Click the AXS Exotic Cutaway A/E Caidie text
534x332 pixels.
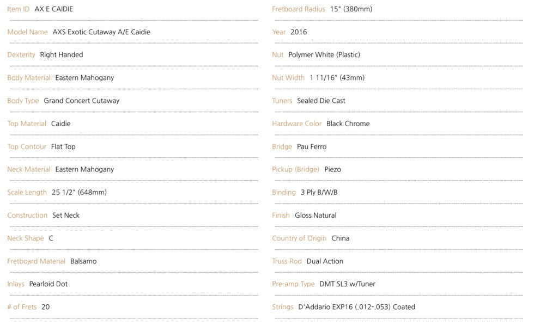(x=101, y=32)
